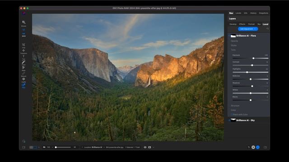
Task: Switch to the Snapshots tab
Action: pos(264,13)
